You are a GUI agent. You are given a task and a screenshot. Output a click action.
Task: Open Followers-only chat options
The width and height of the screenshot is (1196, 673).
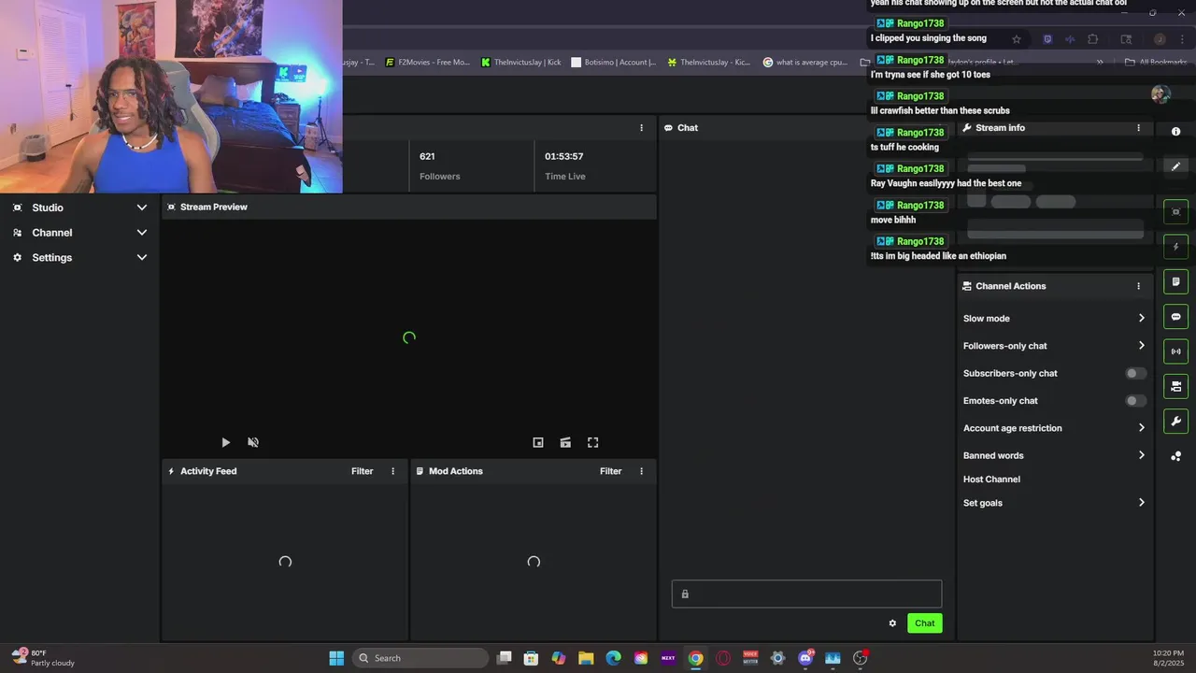coord(1054,346)
